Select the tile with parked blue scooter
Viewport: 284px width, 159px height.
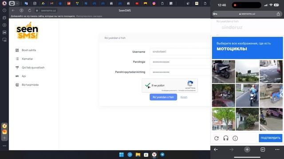point(271,95)
